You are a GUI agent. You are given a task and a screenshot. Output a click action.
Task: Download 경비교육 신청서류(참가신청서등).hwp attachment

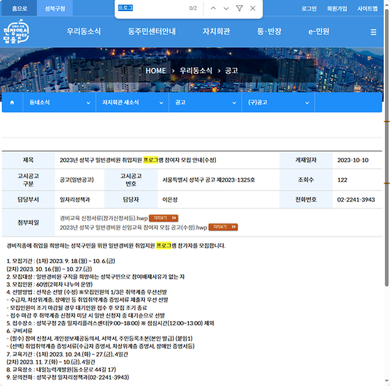(104, 218)
